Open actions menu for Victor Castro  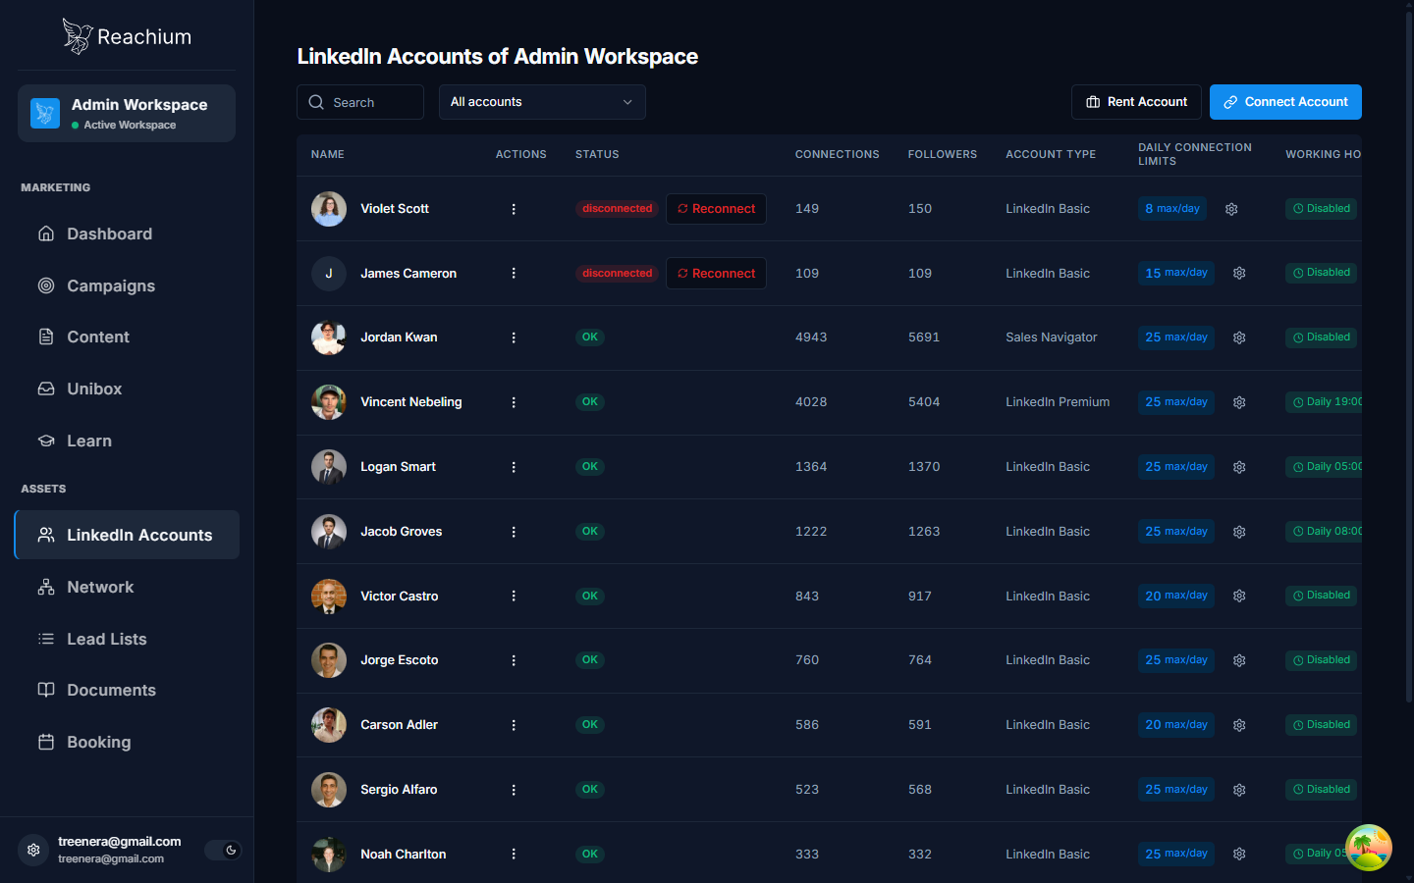[x=514, y=596]
